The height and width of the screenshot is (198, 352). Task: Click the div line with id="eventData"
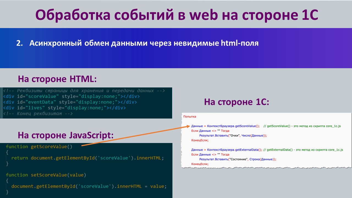pos(70,102)
